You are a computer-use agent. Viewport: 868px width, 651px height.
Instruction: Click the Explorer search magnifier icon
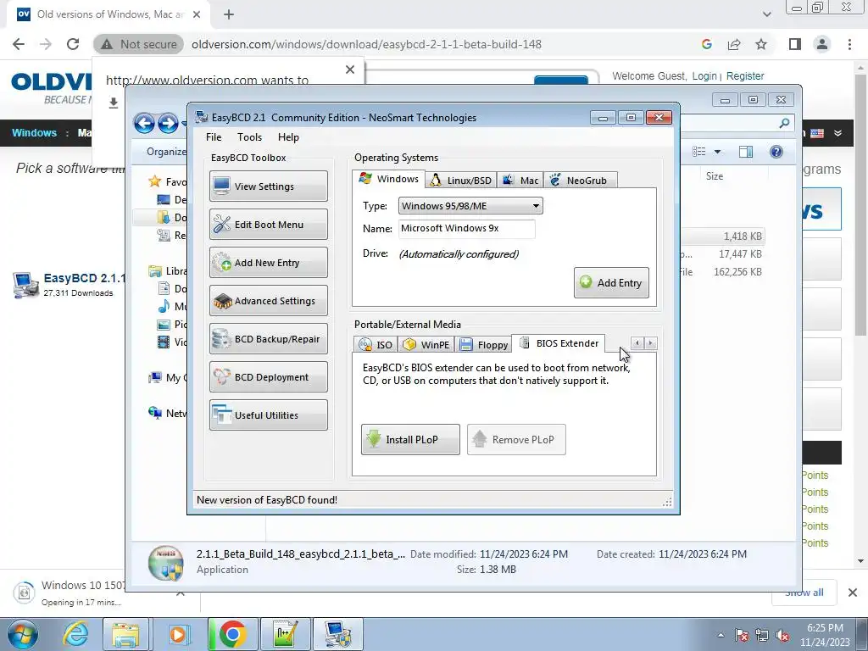[x=784, y=123]
